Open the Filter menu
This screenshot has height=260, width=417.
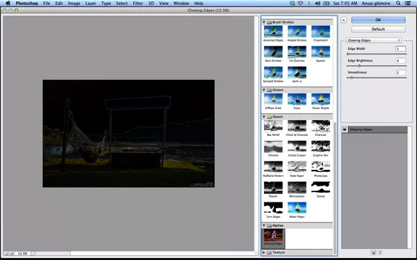pyautogui.click(x=138, y=3)
